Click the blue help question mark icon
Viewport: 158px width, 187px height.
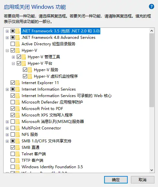[152, 6]
